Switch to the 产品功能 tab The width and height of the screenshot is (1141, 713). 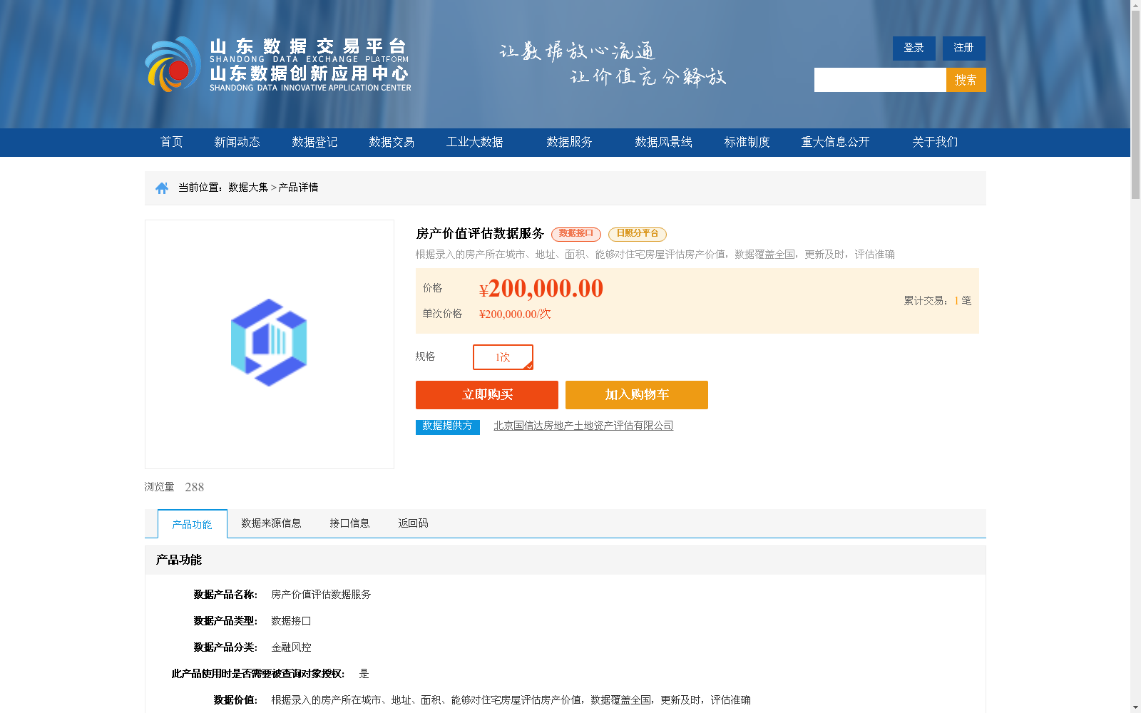pos(193,524)
